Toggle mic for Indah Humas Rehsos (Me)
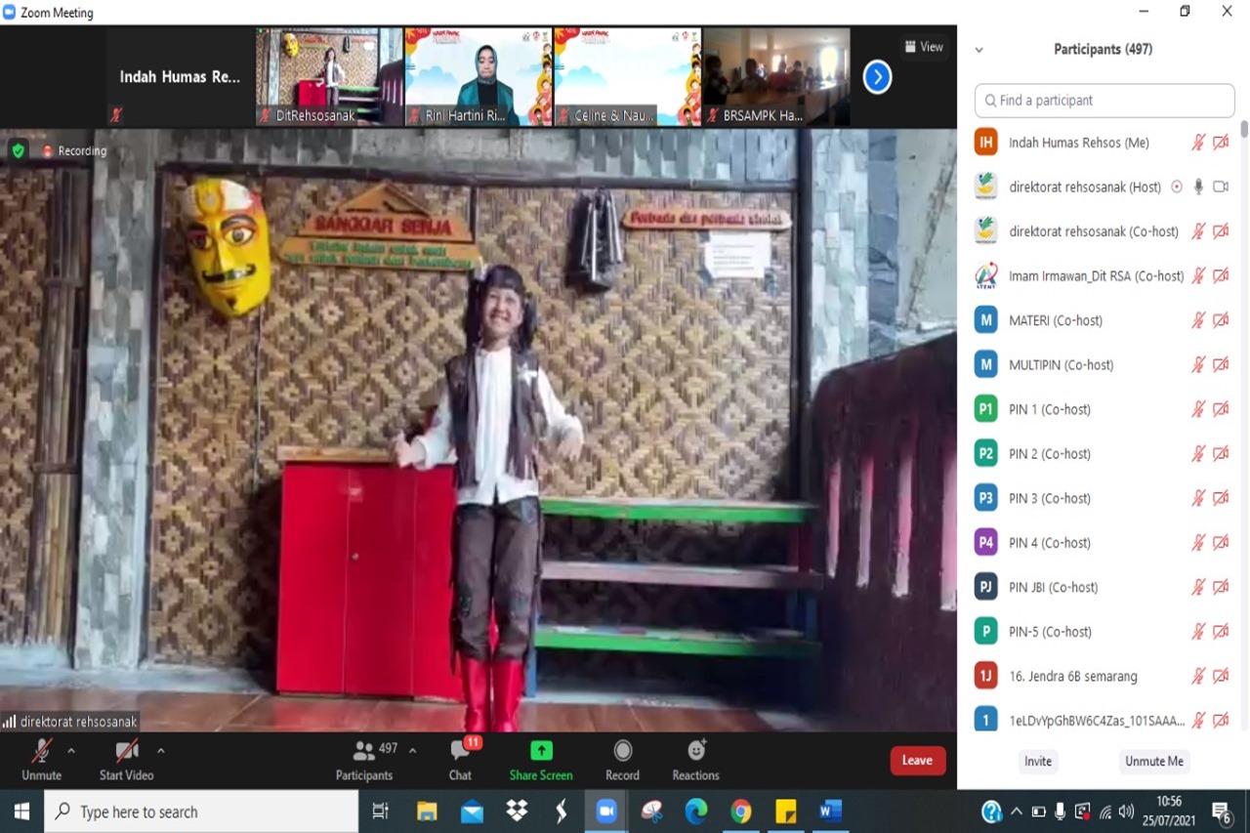Image resolution: width=1250 pixels, height=833 pixels. pos(1198,143)
